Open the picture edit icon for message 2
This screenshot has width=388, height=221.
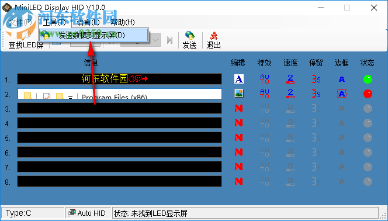(x=239, y=94)
